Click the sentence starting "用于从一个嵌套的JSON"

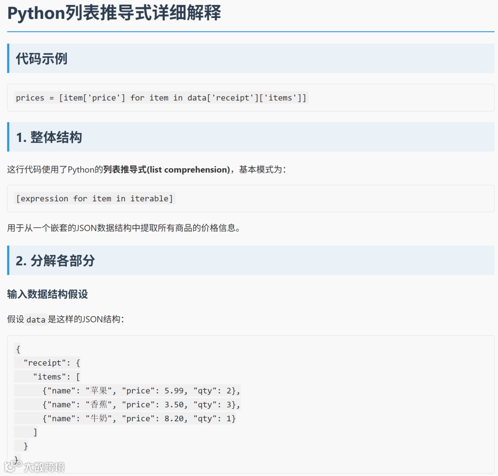pos(124,228)
